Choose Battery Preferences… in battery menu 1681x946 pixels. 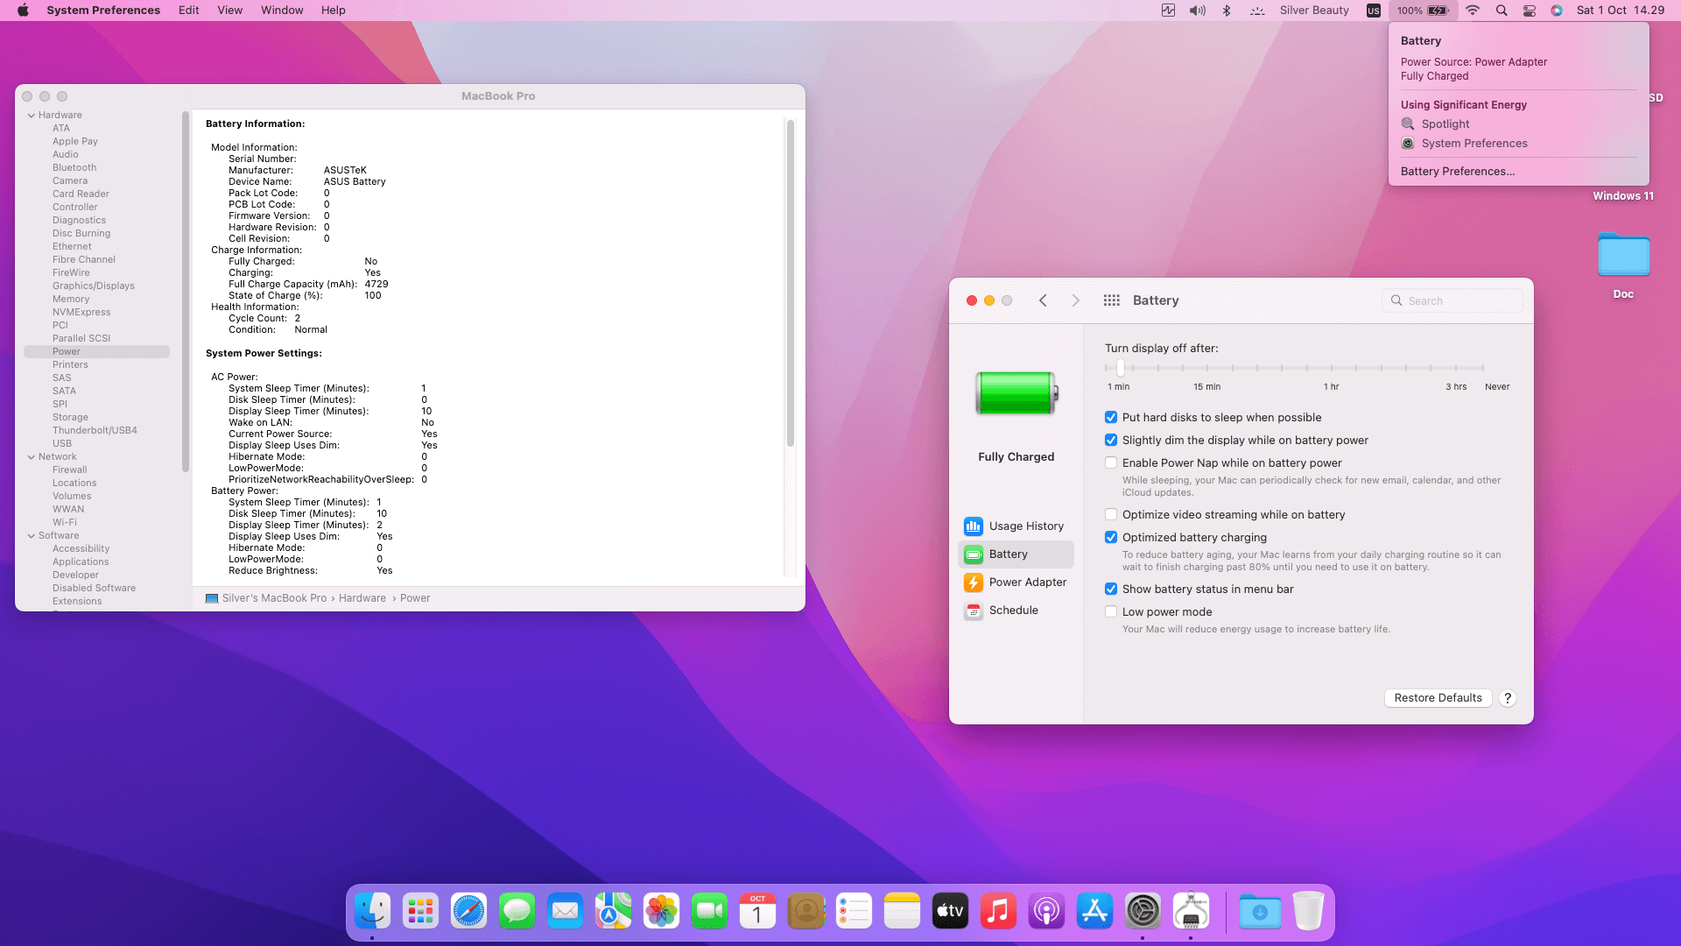coord(1458,172)
